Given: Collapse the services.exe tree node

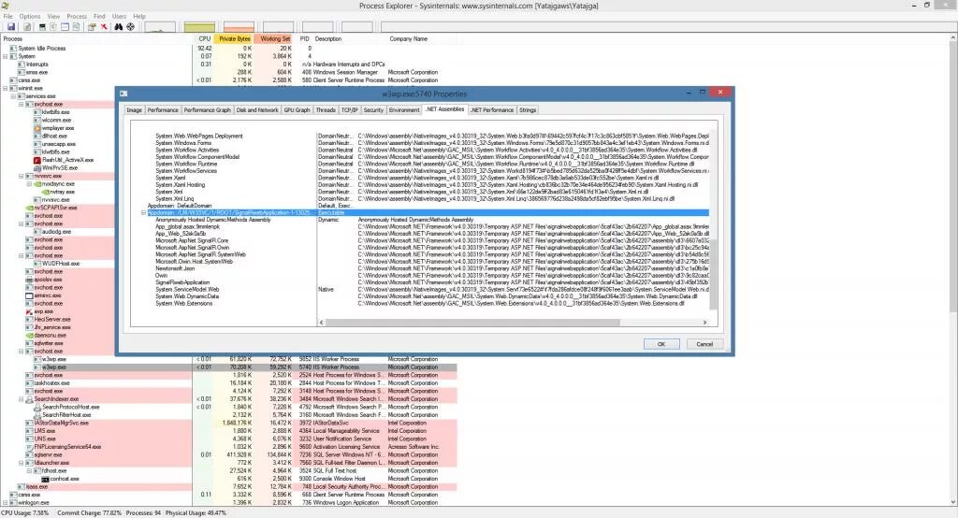Looking at the screenshot, I should (13, 96).
